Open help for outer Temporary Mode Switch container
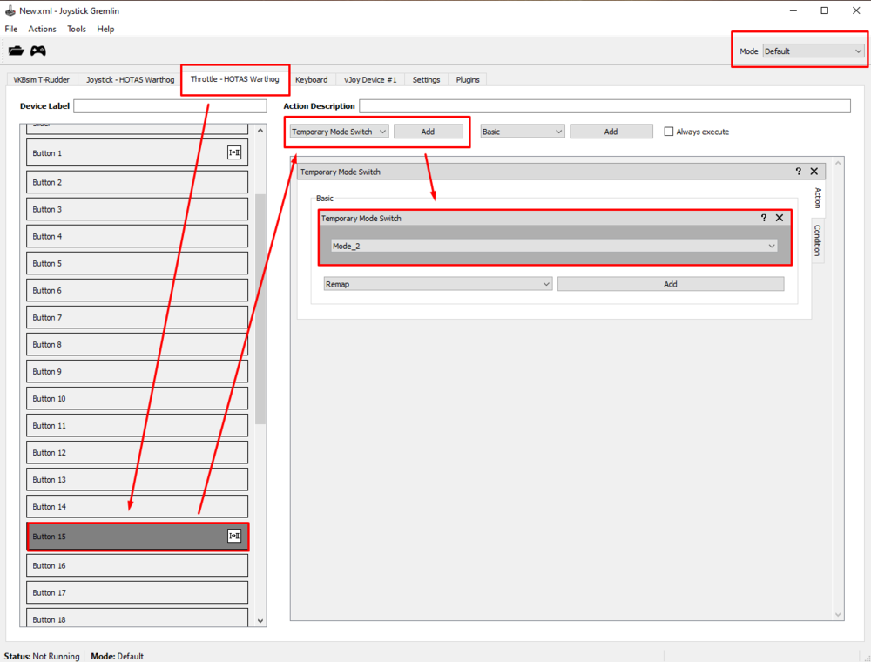 (798, 172)
